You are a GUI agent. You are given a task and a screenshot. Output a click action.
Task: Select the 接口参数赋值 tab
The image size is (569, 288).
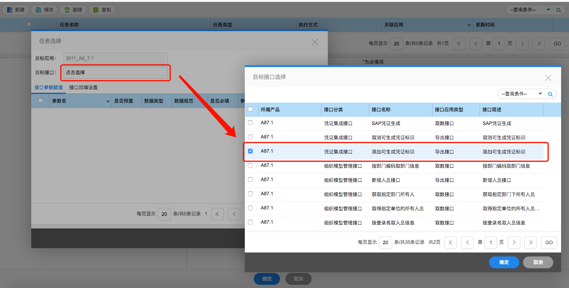point(49,88)
